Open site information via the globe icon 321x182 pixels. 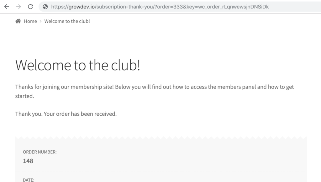[x=45, y=7]
